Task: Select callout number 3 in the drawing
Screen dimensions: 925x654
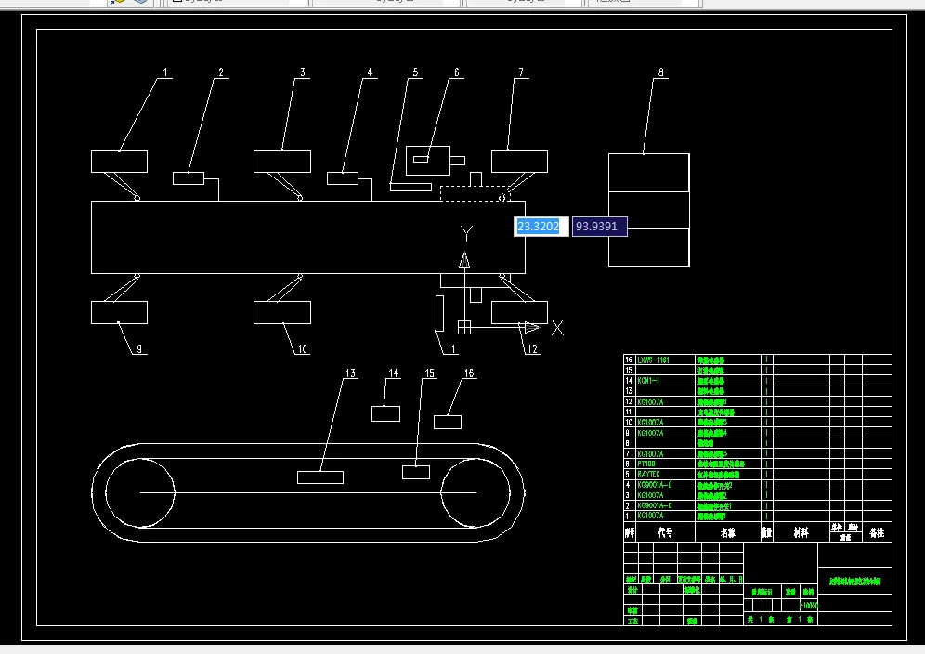Action: (x=303, y=72)
